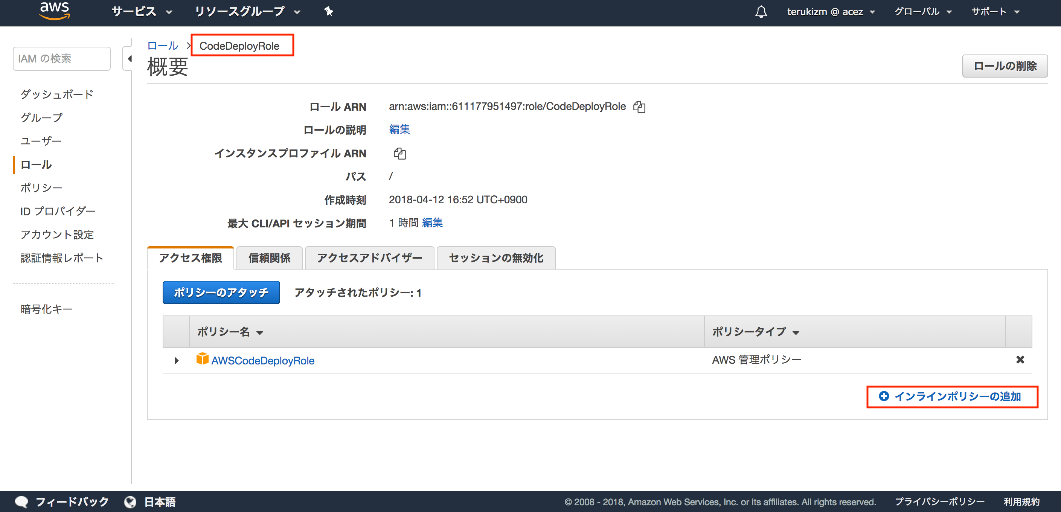Copy the role ARN using the copy icon
The width and height of the screenshot is (1061, 512).
coord(640,107)
